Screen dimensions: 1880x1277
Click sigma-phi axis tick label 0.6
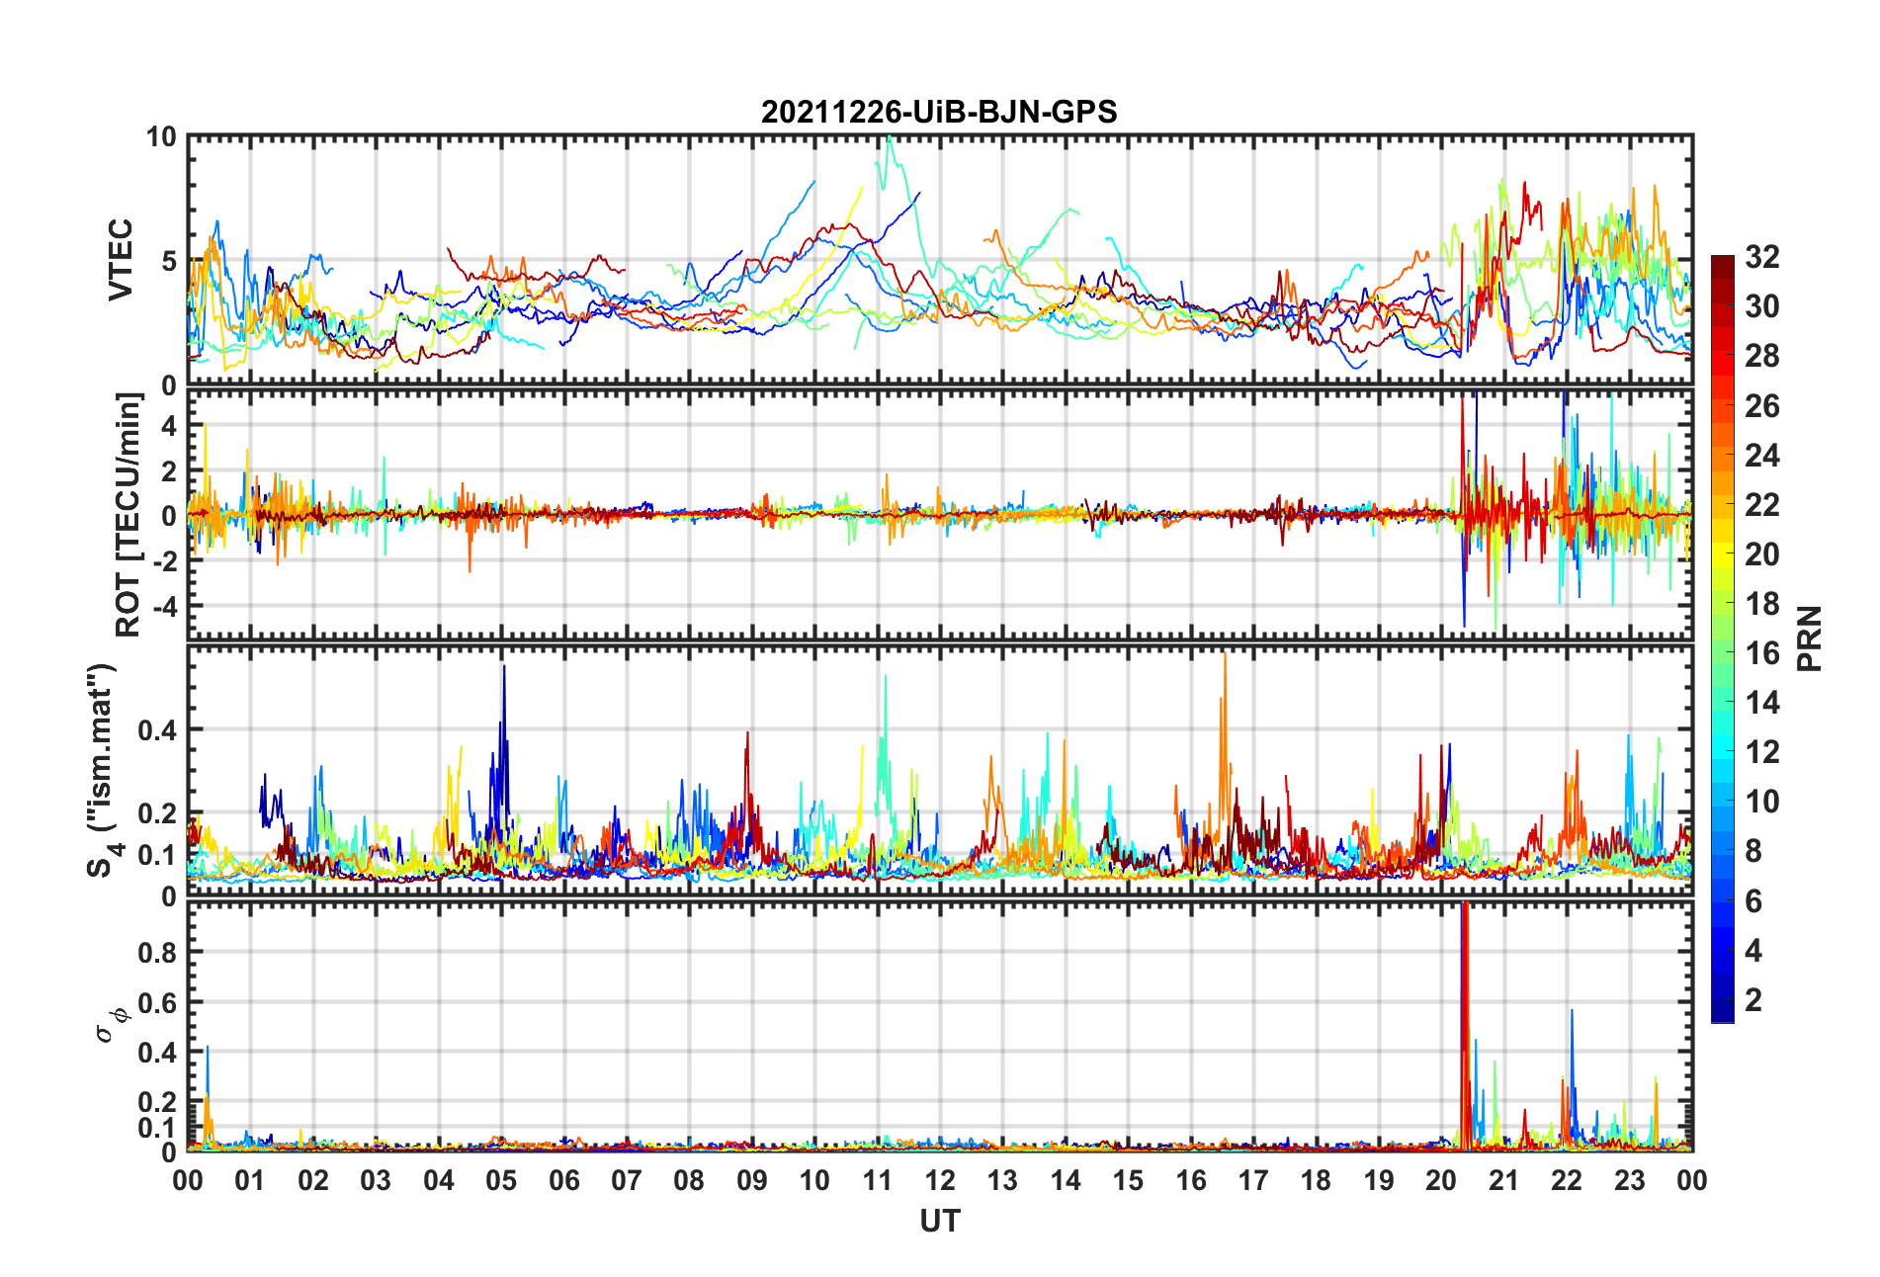point(157,1002)
